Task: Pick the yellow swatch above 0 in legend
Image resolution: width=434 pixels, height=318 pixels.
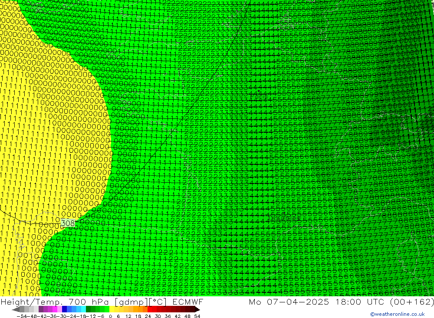Action: (x=112, y=309)
